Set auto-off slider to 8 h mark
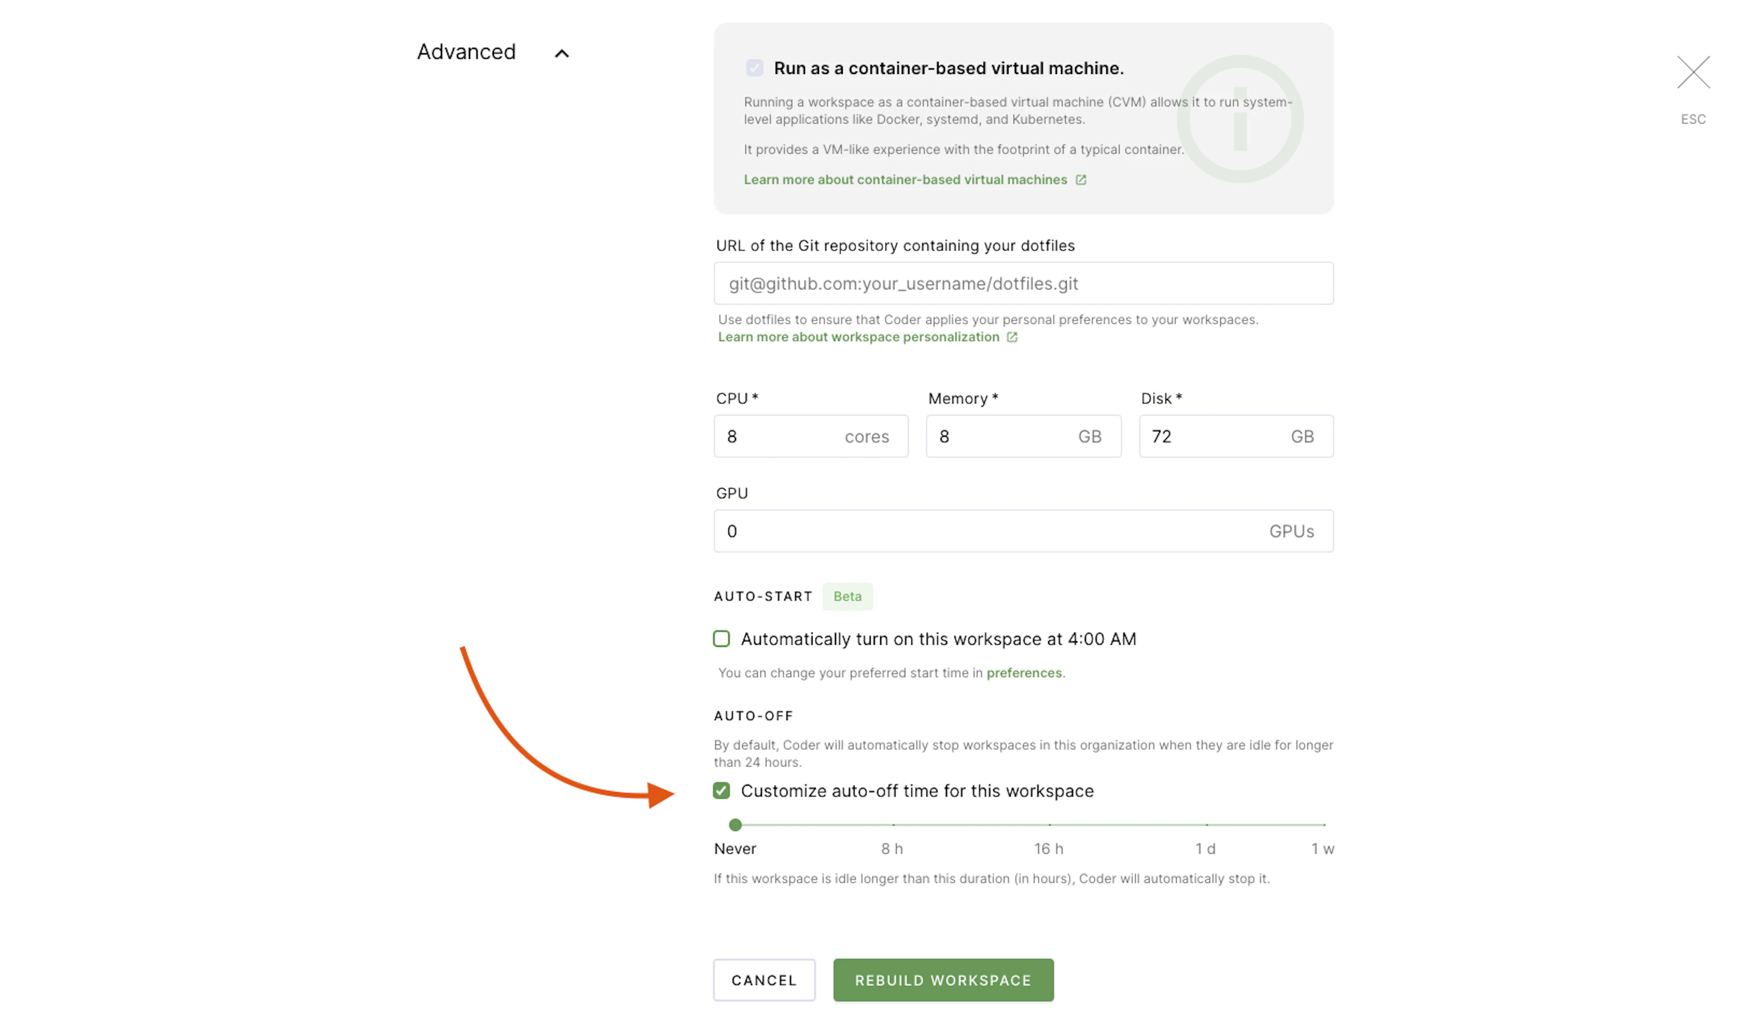The width and height of the screenshot is (1753, 1021). (893, 825)
